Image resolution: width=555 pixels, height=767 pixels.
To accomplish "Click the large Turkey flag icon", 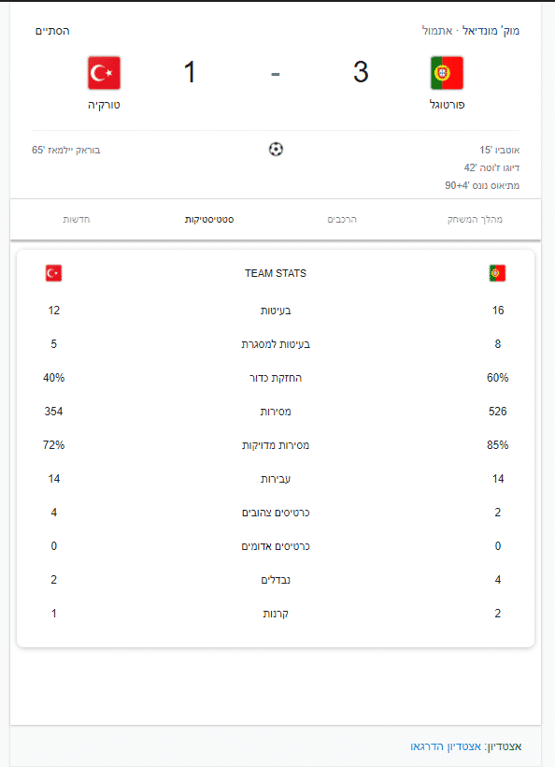I will (104, 73).
